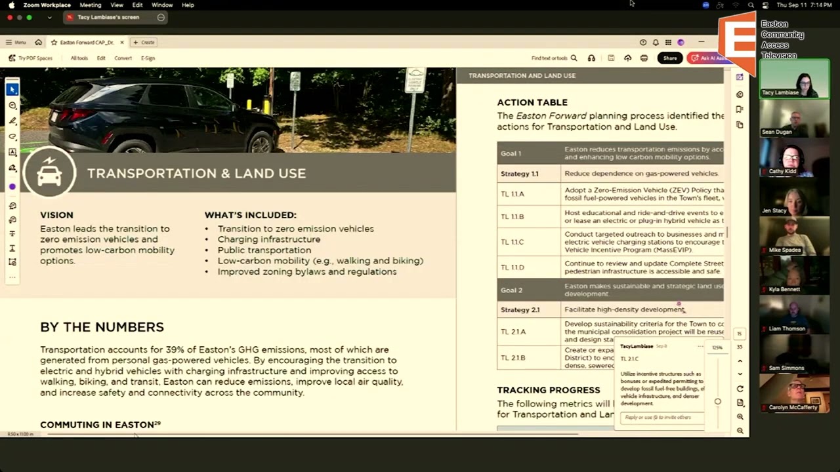
Task: Select the freehand draw tool in quick toolbar
Action: click(12, 137)
